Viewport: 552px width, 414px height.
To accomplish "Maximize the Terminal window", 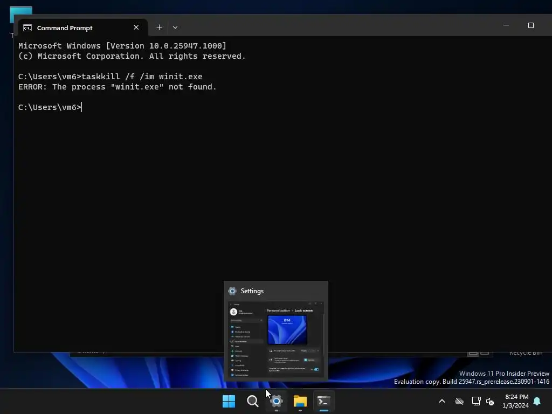I will click(x=531, y=25).
